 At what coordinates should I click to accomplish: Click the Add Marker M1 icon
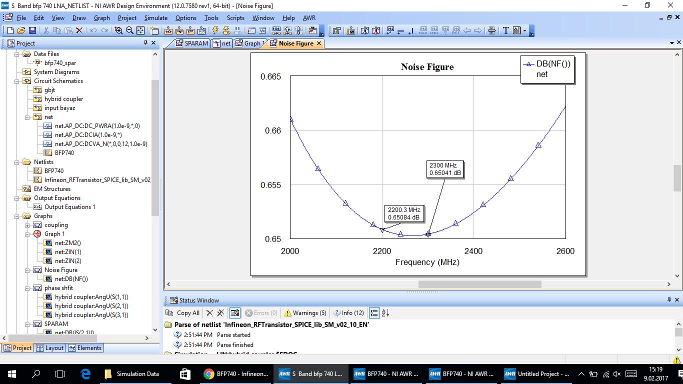point(390,30)
